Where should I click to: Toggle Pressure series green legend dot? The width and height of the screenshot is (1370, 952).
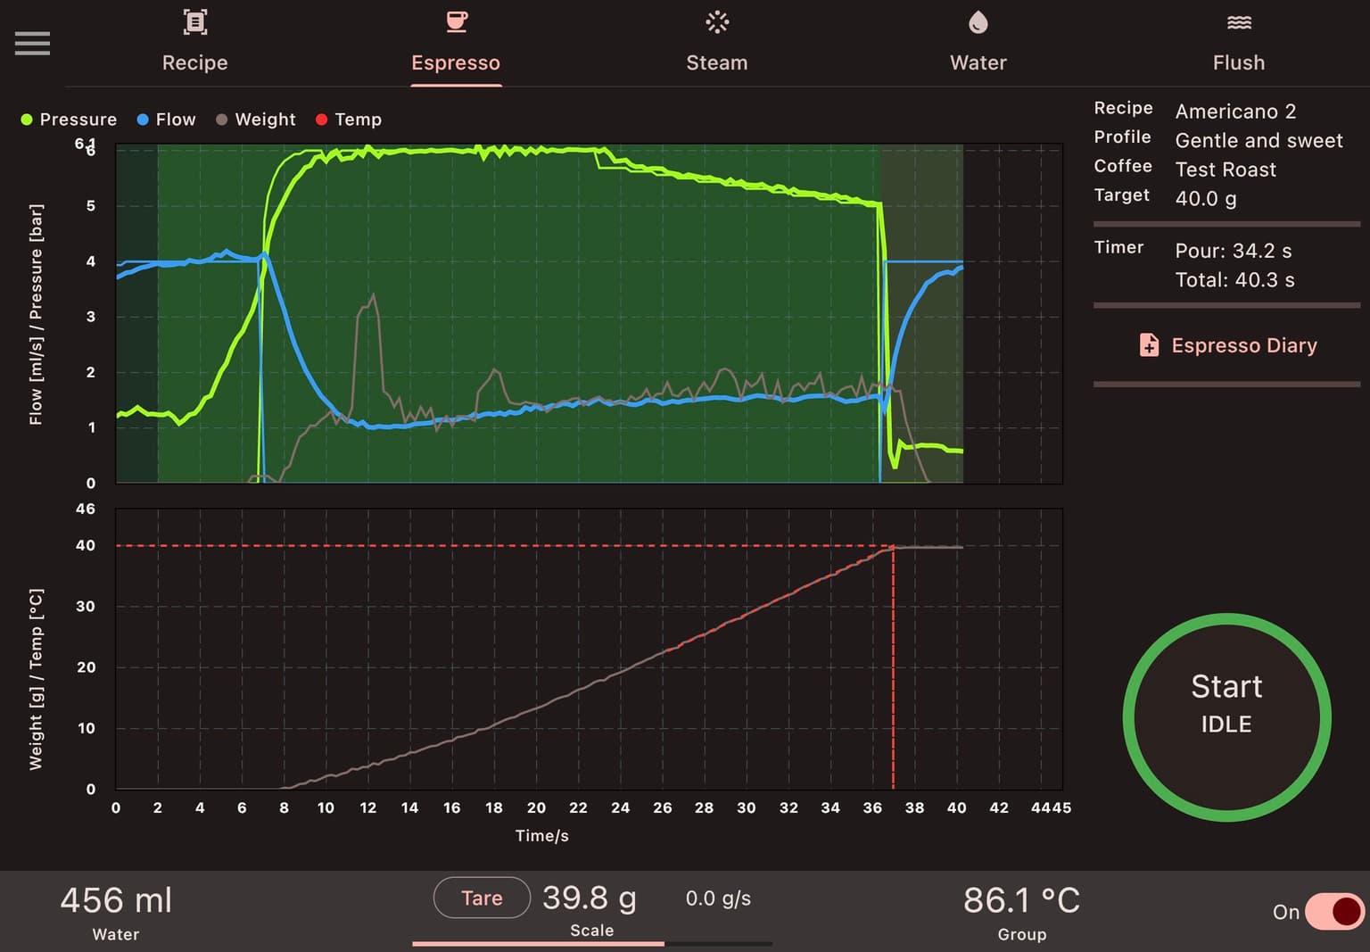[x=27, y=120]
